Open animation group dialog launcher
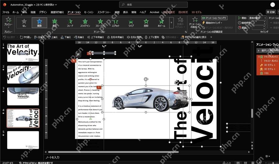 click(x=186, y=32)
